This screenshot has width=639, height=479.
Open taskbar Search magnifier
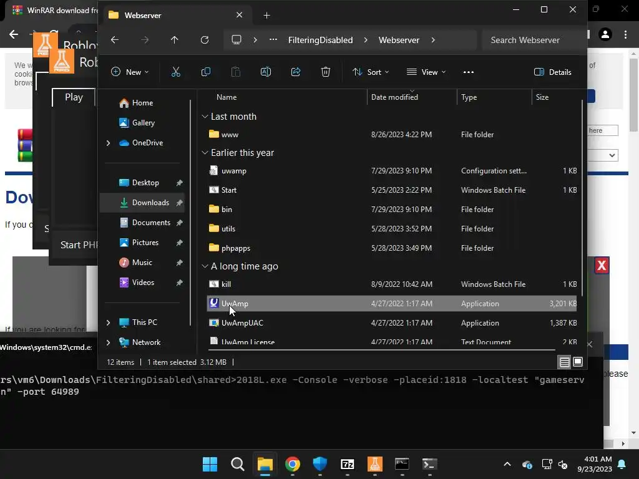point(238,464)
